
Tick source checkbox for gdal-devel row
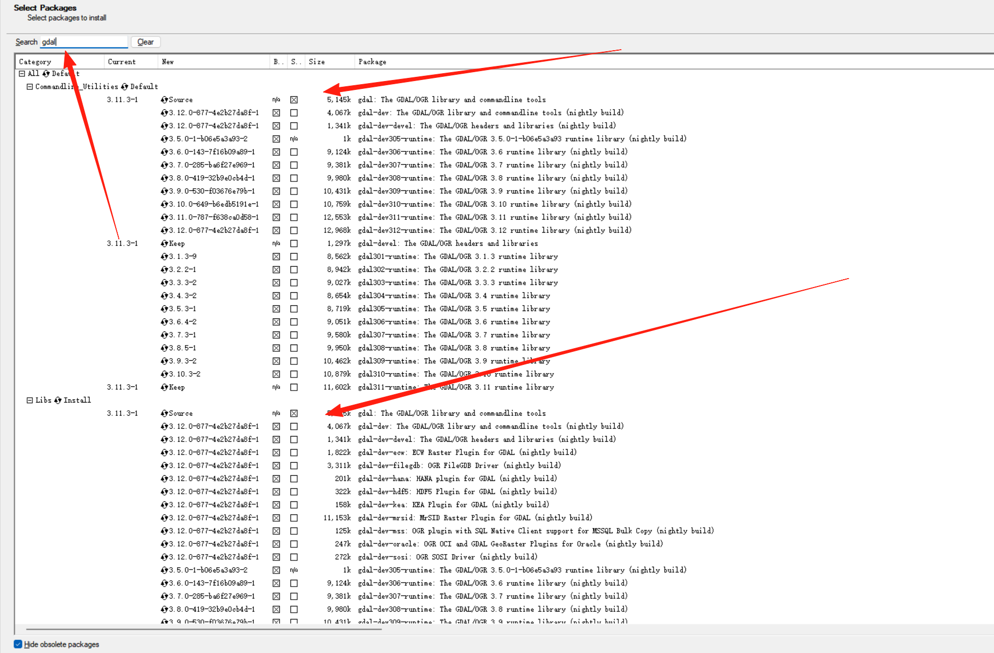[294, 244]
